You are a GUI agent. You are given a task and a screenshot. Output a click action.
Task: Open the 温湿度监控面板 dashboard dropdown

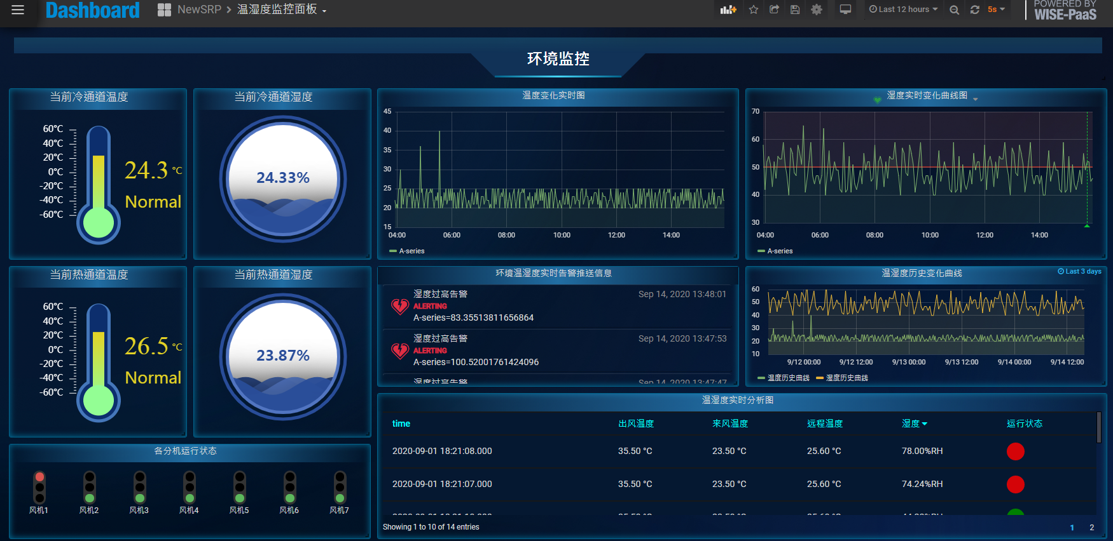coord(281,10)
